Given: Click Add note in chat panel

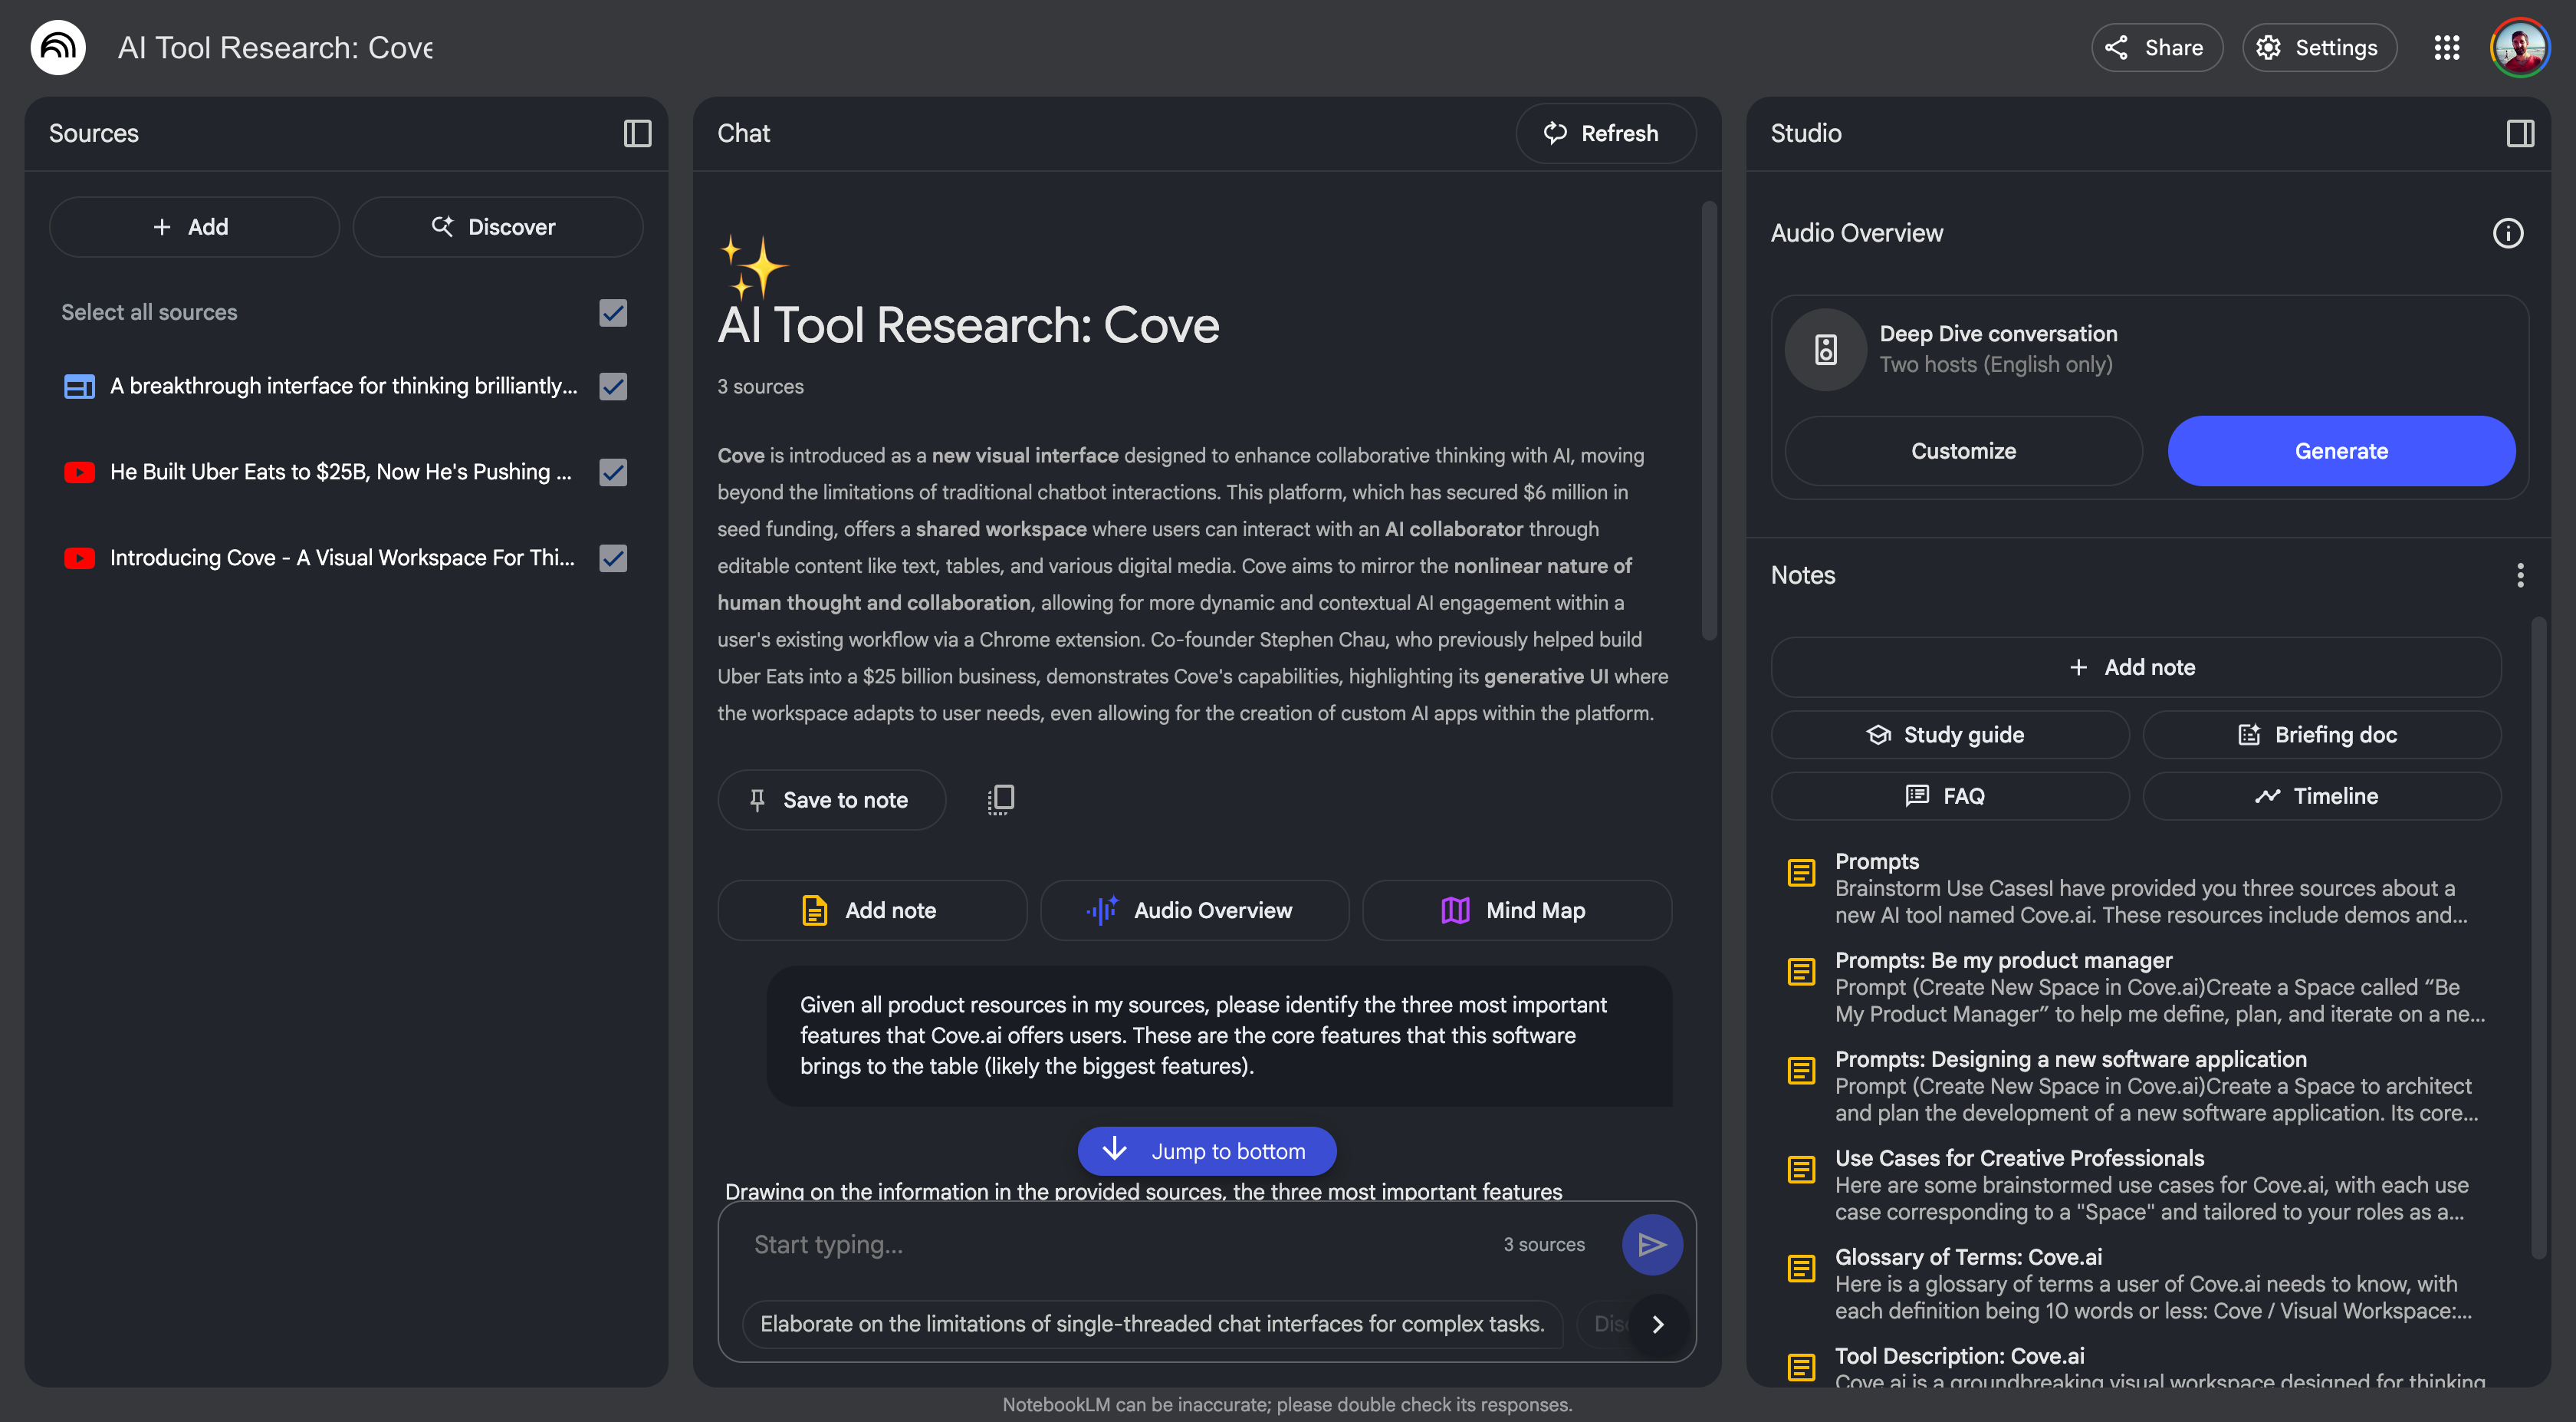Looking at the screenshot, I should tap(872, 910).
